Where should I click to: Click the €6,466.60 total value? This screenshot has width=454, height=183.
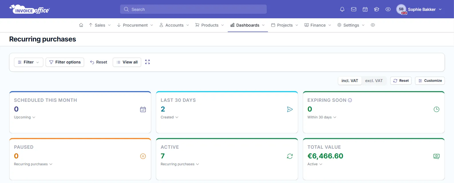point(325,156)
